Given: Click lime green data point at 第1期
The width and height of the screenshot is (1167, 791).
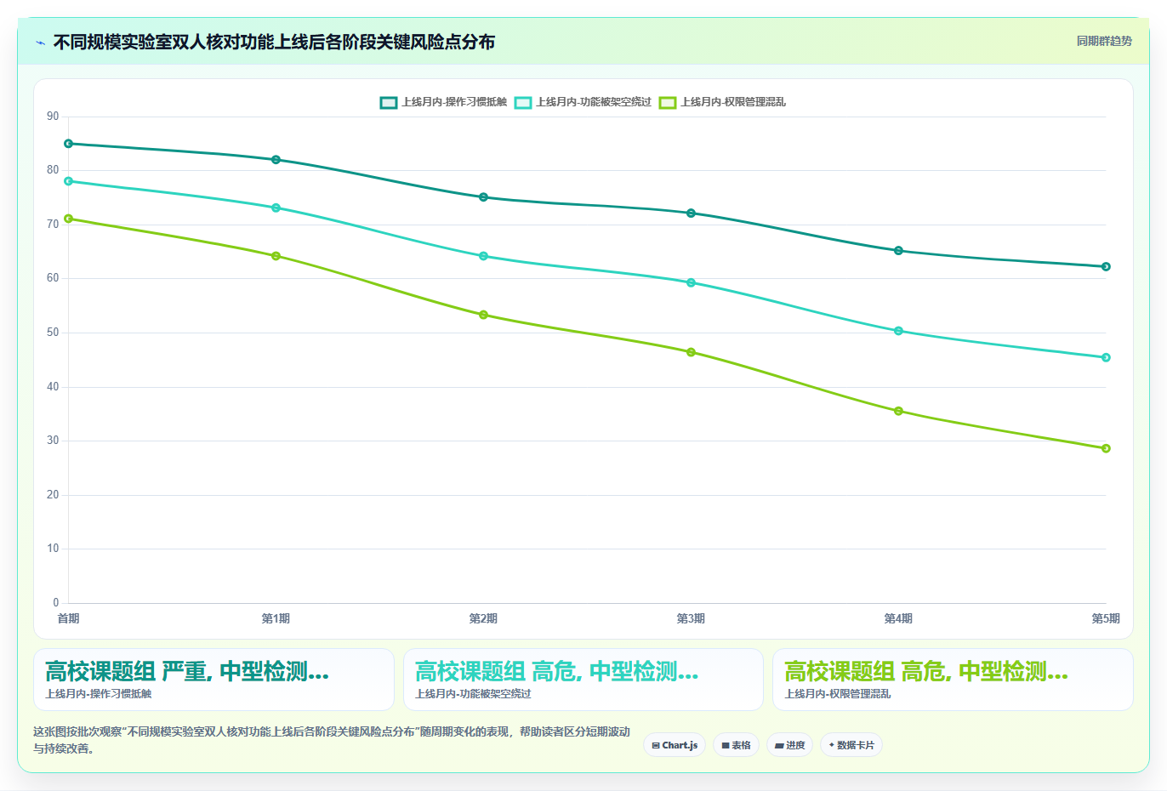Looking at the screenshot, I should 276,256.
